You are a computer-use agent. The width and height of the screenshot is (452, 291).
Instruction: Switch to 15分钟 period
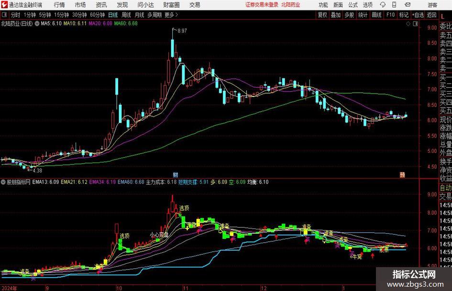[61, 15]
